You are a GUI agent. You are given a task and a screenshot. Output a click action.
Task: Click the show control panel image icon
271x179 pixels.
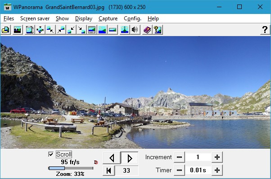[x=92, y=30]
